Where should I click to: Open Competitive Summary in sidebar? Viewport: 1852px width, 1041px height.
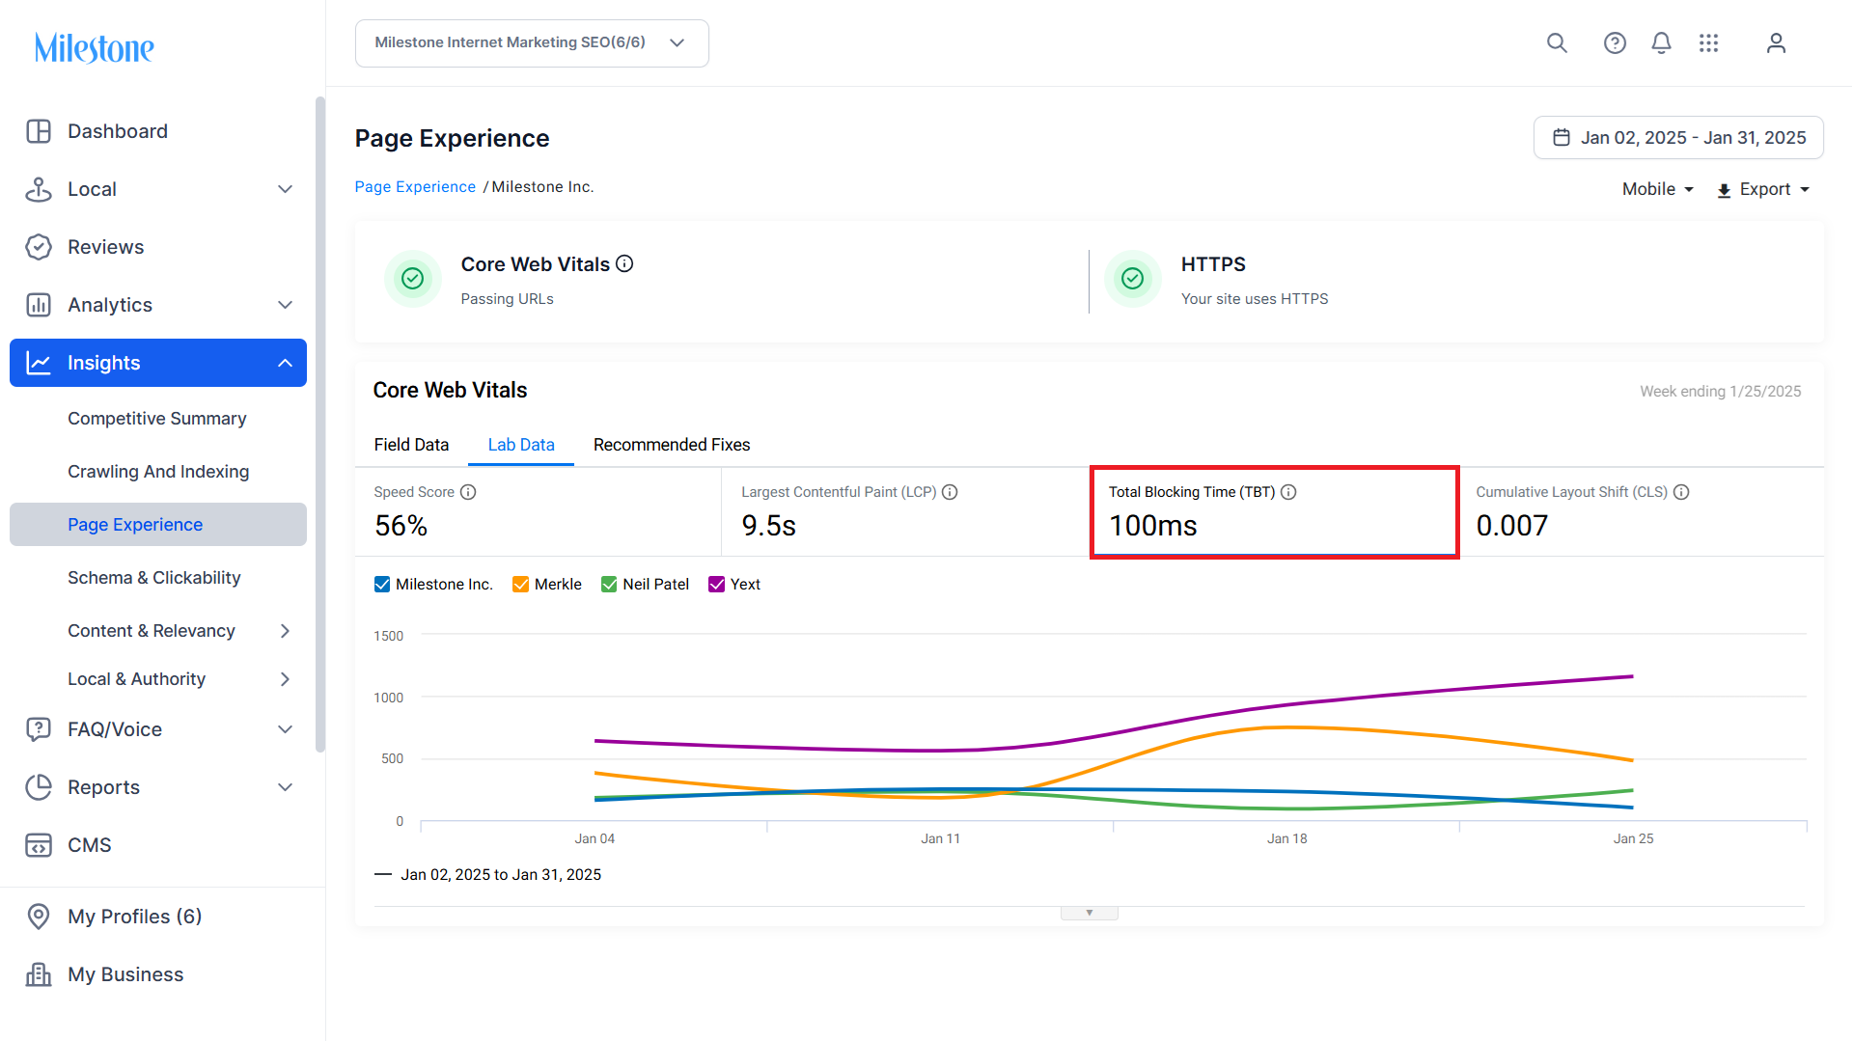(157, 419)
